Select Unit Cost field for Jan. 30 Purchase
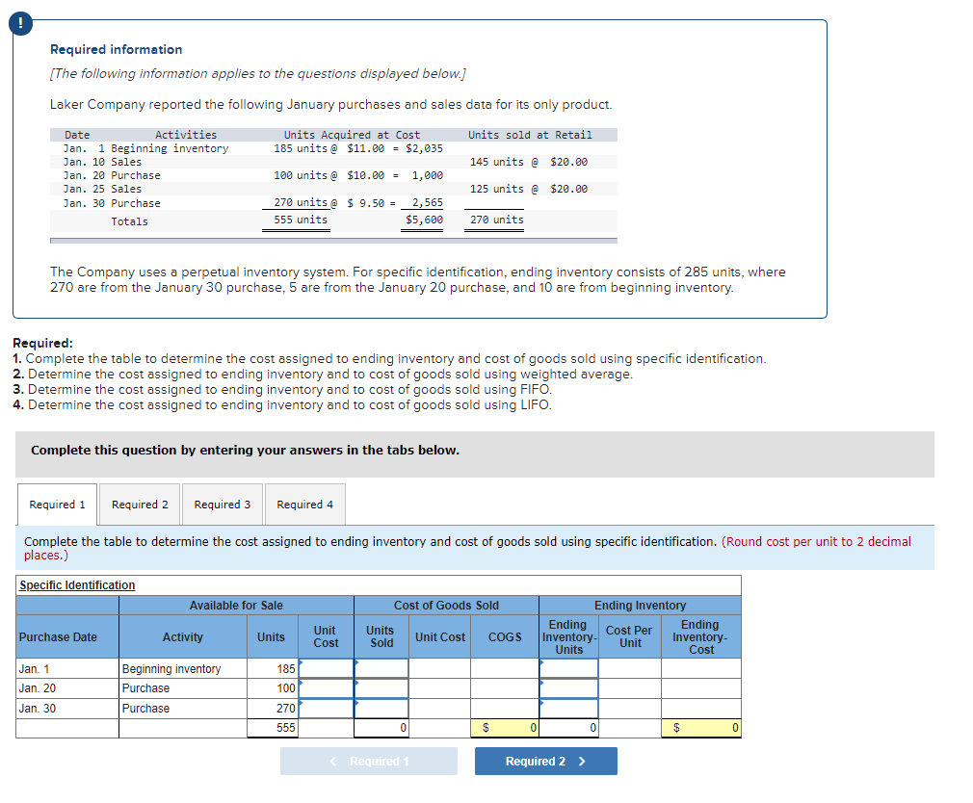Image resolution: width=973 pixels, height=803 pixels. (326, 708)
